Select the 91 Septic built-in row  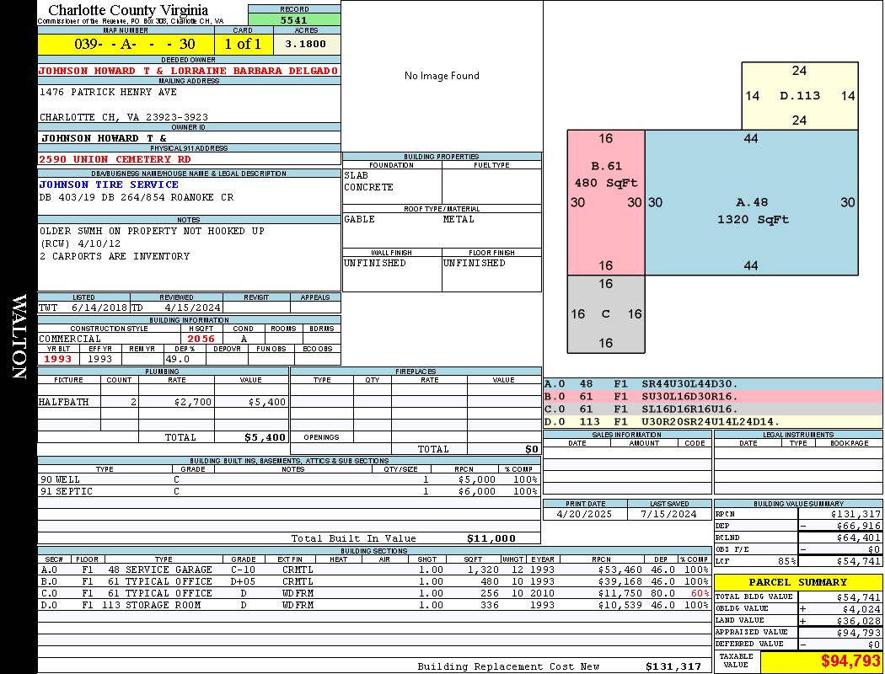coord(289,491)
